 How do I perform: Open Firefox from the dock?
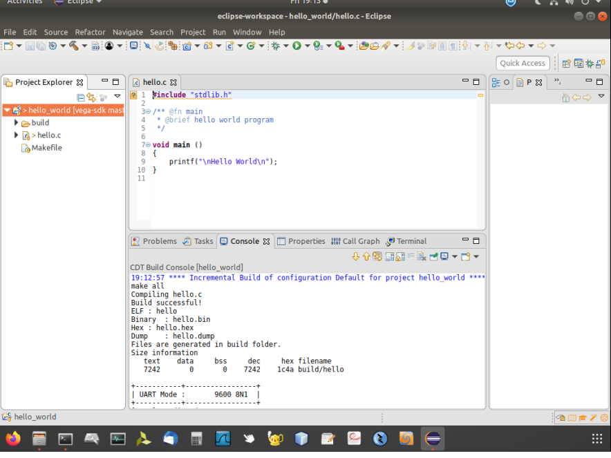(13, 439)
